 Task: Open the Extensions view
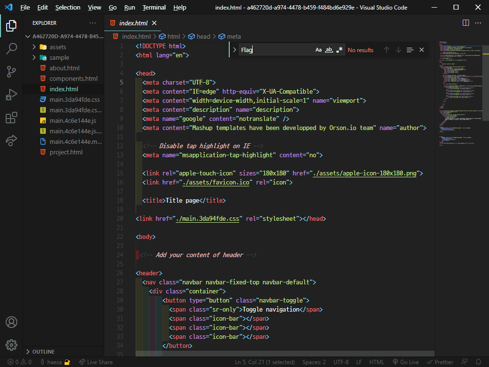[x=11, y=118]
